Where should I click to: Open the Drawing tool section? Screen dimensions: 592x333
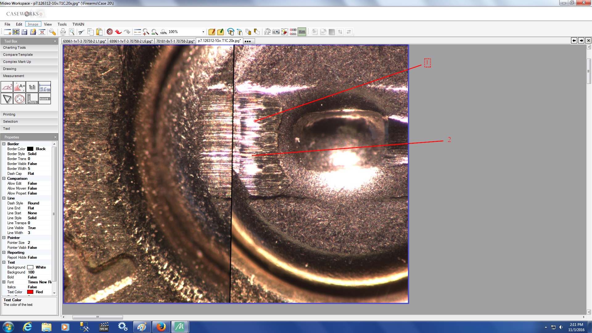click(10, 69)
